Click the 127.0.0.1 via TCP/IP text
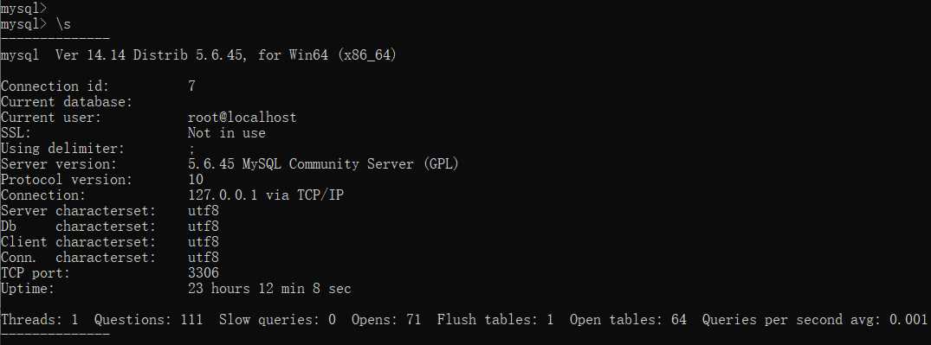Image resolution: width=931 pixels, height=345 pixels. 265,195
